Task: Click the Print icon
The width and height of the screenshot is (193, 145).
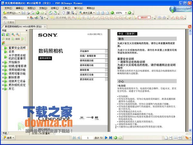Action: [x=28, y=13]
